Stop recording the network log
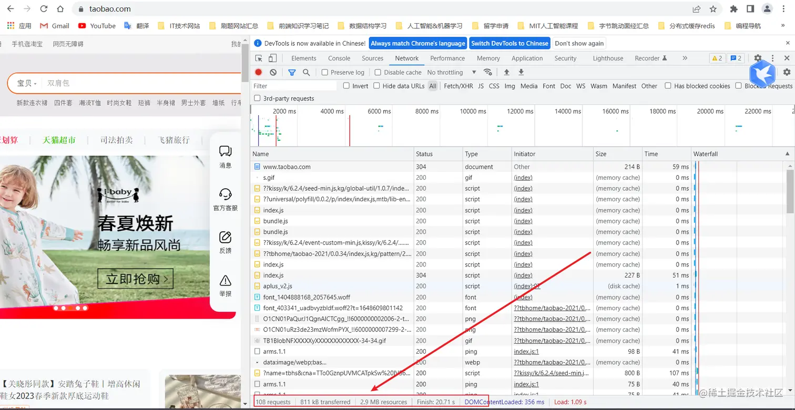The height and width of the screenshot is (410, 795). 259,72
